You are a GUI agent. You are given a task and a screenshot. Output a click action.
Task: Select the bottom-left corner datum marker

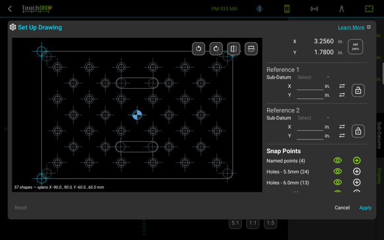point(41,178)
